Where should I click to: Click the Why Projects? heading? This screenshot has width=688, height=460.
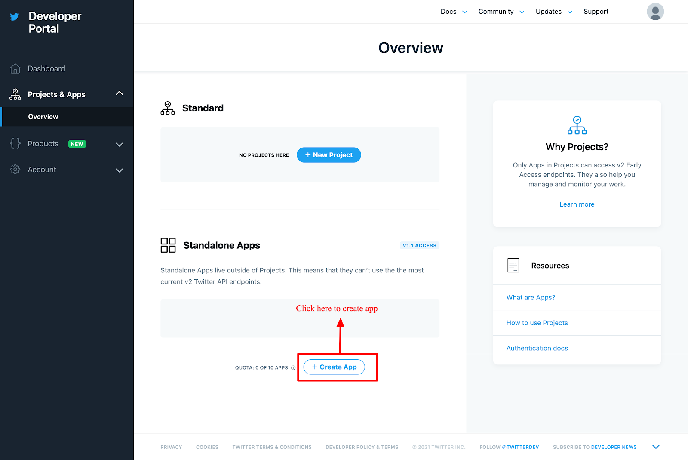577,147
